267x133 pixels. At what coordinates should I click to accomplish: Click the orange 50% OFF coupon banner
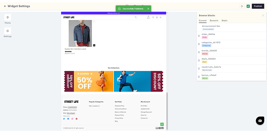click(x=89, y=81)
